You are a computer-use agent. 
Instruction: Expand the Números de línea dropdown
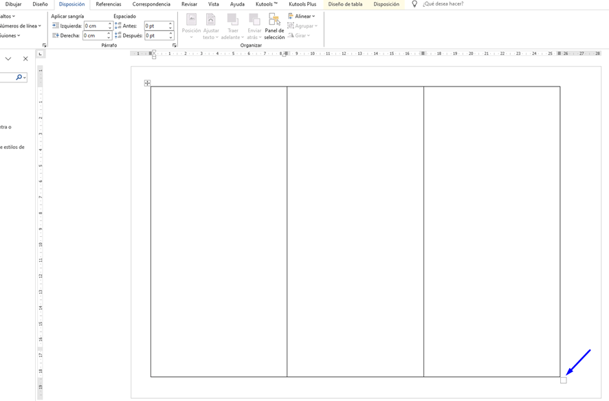tap(20, 26)
